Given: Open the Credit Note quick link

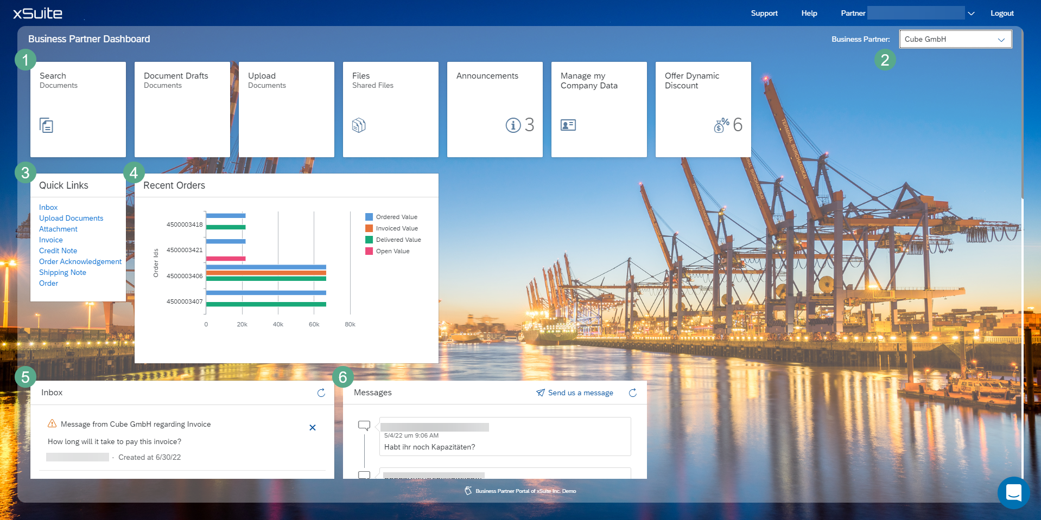Looking at the screenshot, I should click(x=58, y=251).
